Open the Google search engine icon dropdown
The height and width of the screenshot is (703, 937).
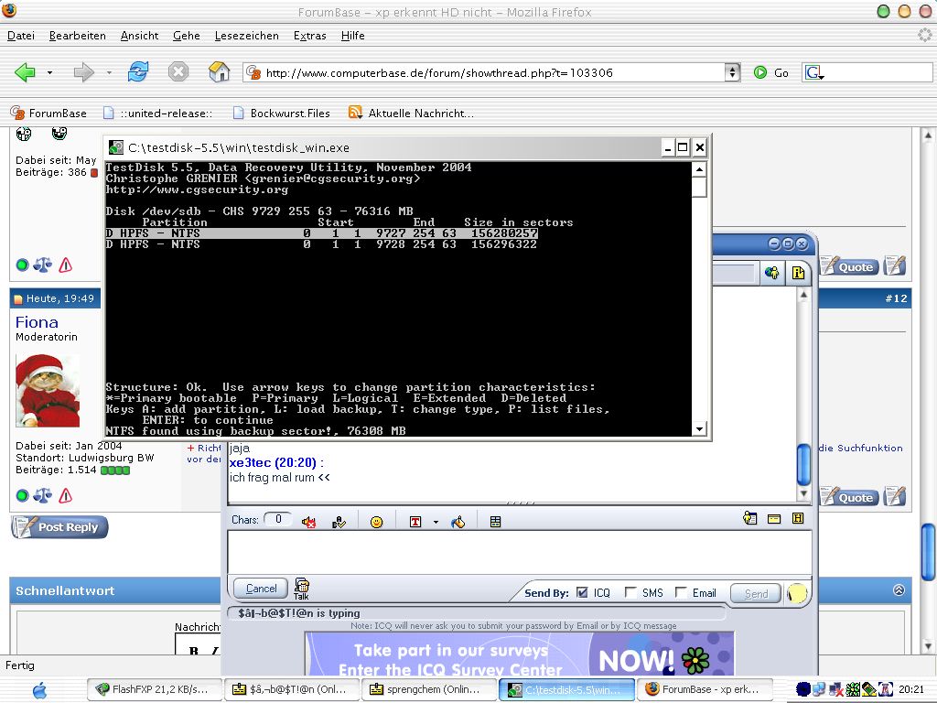pyautogui.click(x=814, y=73)
